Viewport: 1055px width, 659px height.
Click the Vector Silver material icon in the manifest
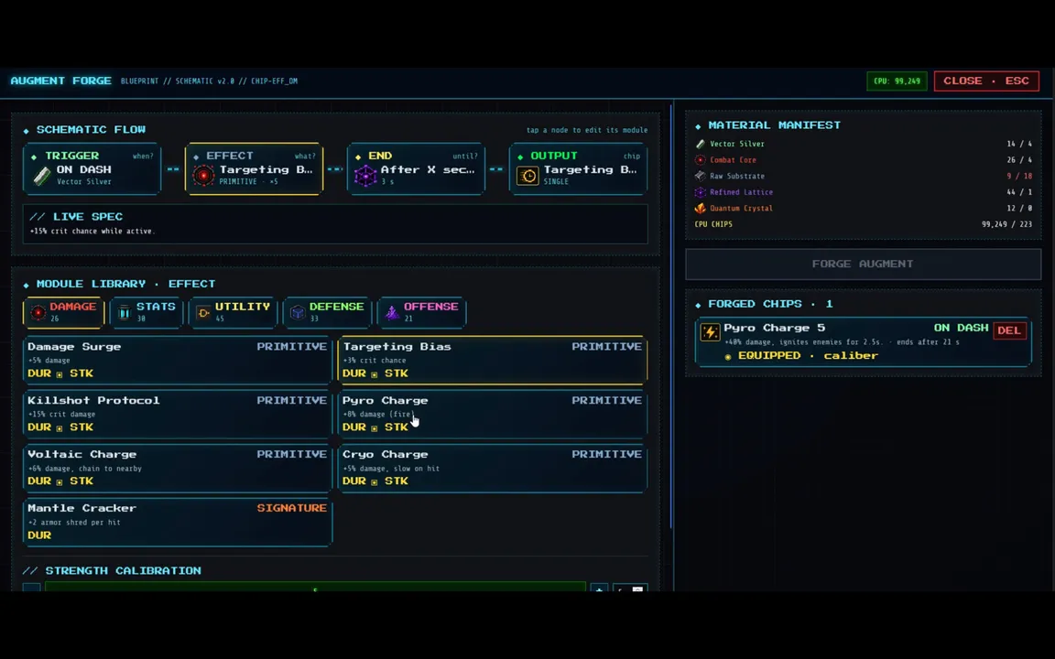point(700,144)
